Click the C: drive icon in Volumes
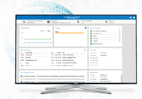The width and height of the screenshot is (142, 99). [x=56, y=32]
